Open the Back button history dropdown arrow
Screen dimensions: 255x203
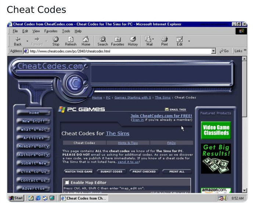[27, 41]
